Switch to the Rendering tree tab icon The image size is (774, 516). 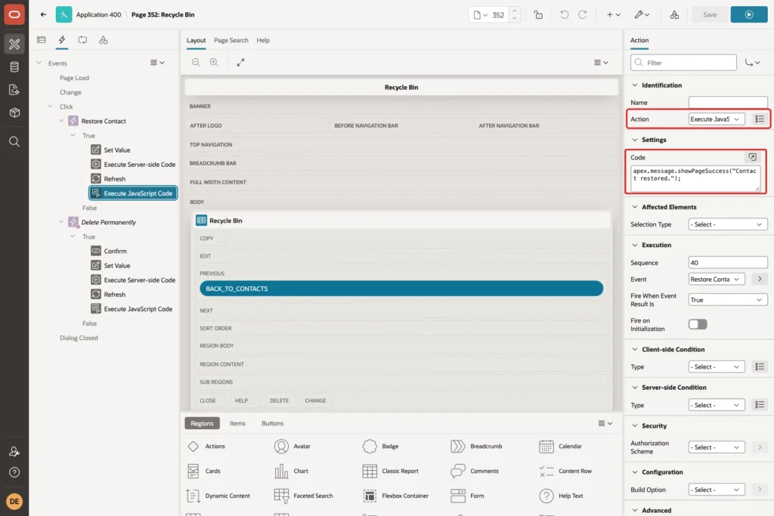coord(42,40)
